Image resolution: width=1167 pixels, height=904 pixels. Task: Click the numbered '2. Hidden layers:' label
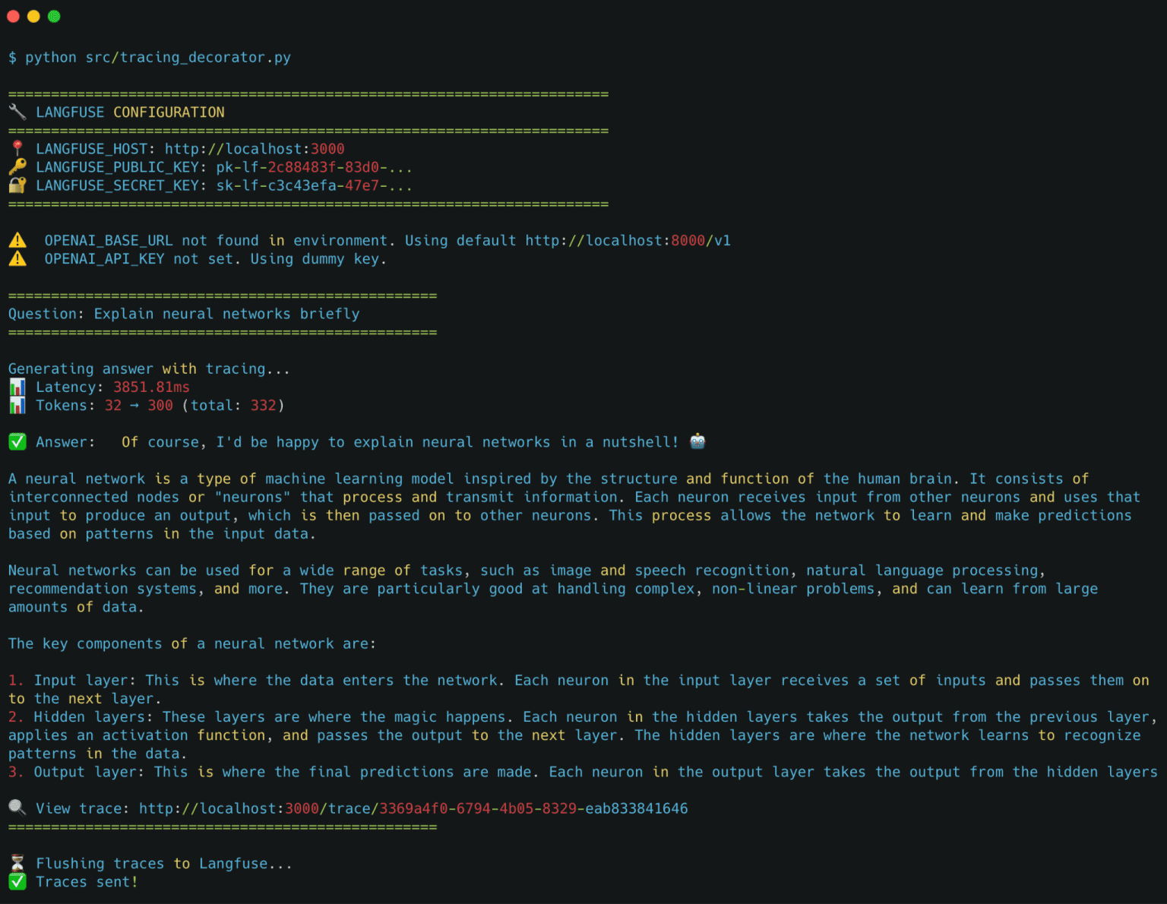pos(81,717)
